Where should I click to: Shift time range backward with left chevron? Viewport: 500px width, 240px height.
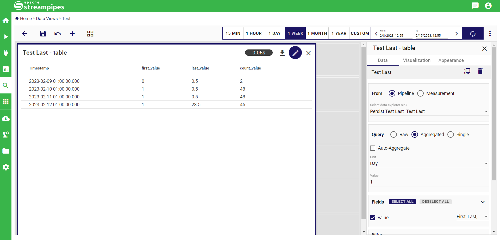click(376, 34)
